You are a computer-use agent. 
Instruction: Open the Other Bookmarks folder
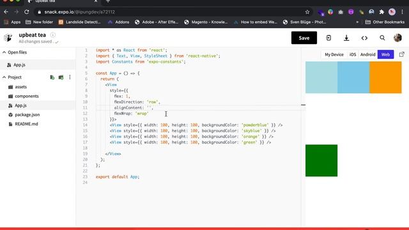tap(385, 22)
